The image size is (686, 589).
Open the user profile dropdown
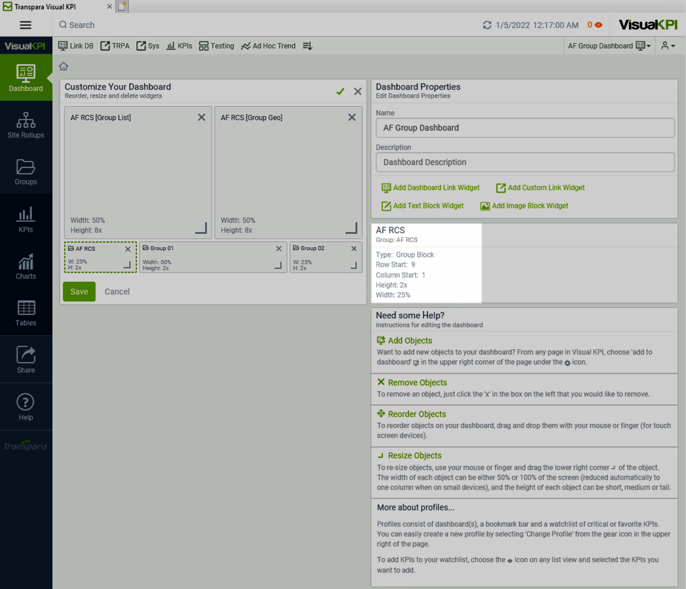[x=668, y=46]
